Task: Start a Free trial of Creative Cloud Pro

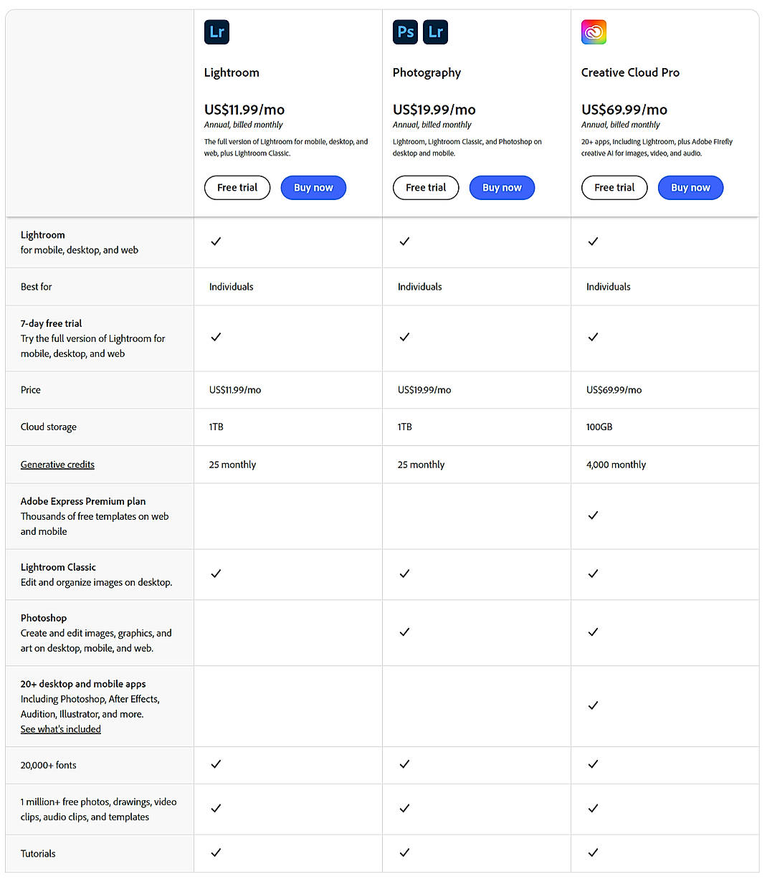Action: click(x=614, y=187)
